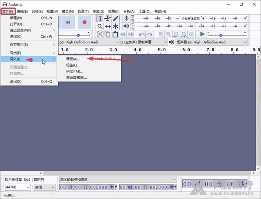
Task: Select the Draw pencil tool
Action: click(x=115, y=18)
